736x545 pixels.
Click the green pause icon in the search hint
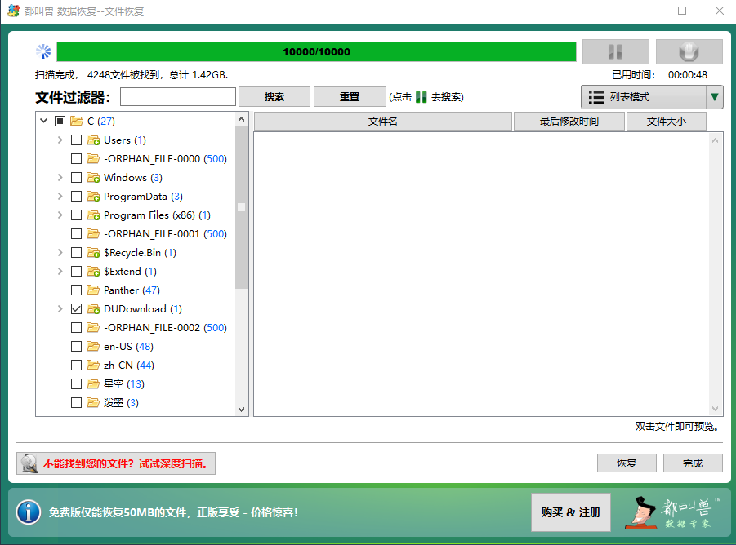[421, 97]
